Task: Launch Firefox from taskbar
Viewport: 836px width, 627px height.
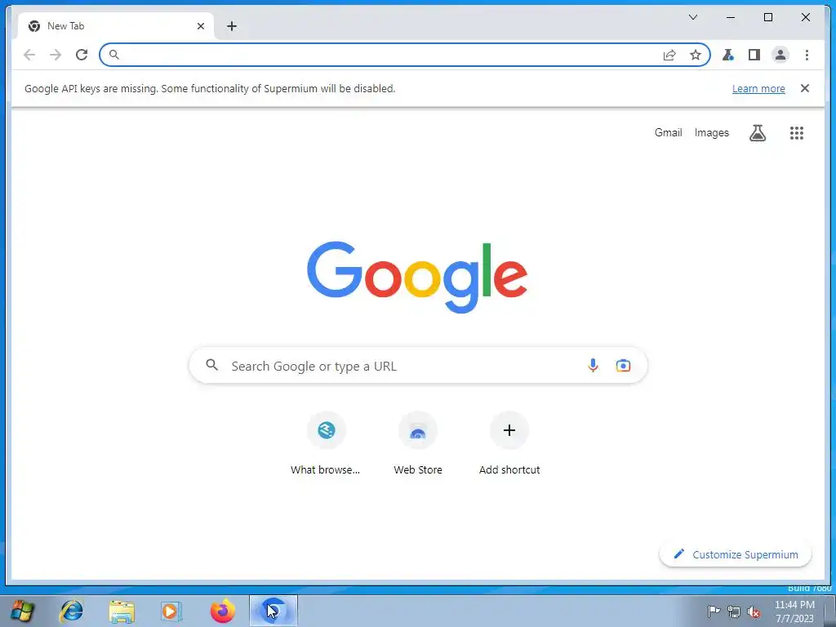Action: 222,611
